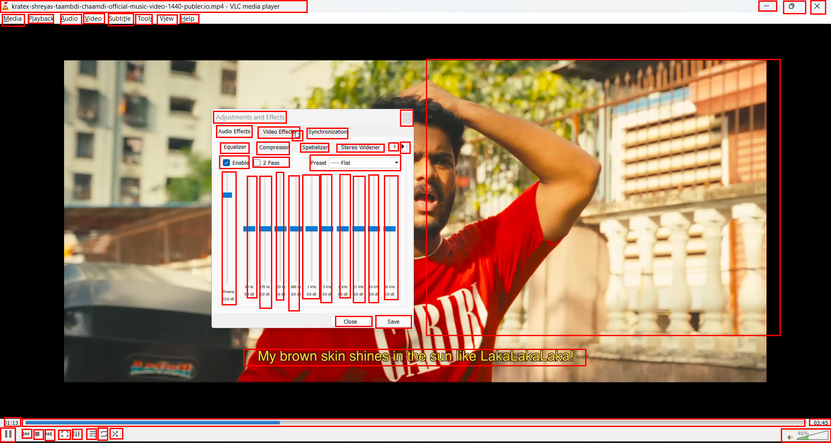
Task: Click the 3 KHz equalizer band slider
Action: [327, 229]
